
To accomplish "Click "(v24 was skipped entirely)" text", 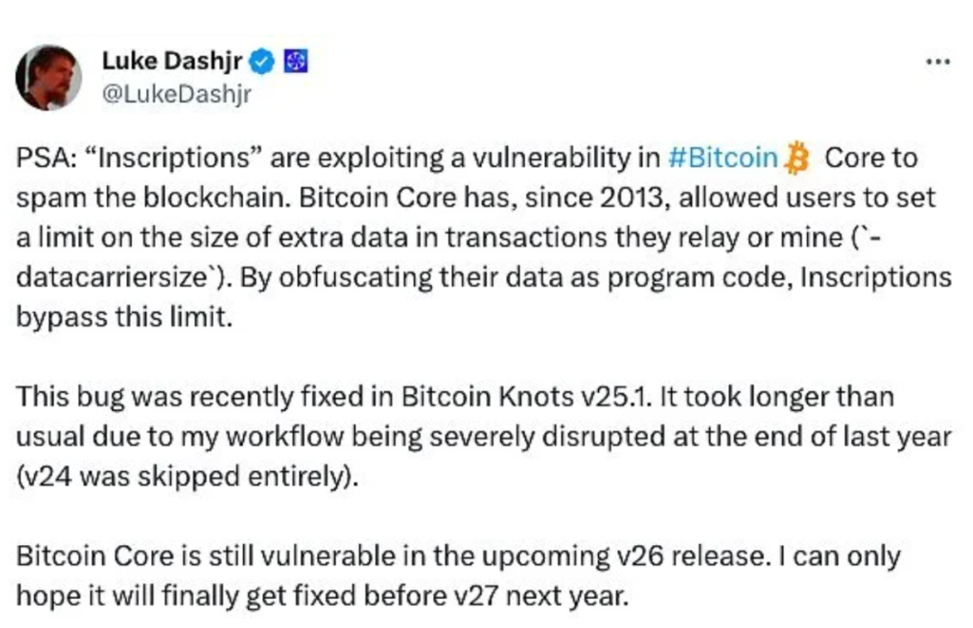I will 186,477.
